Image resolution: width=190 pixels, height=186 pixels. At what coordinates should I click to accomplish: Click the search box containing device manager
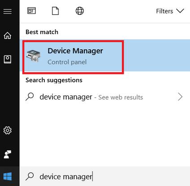(x=105, y=176)
